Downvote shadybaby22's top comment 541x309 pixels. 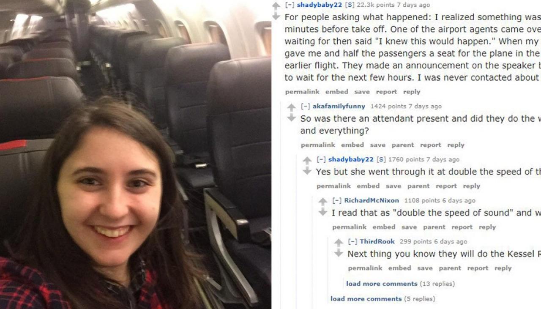276,16
